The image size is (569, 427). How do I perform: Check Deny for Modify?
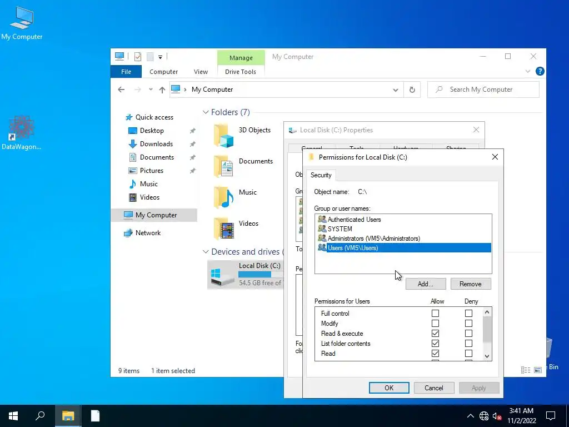coord(469,323)
